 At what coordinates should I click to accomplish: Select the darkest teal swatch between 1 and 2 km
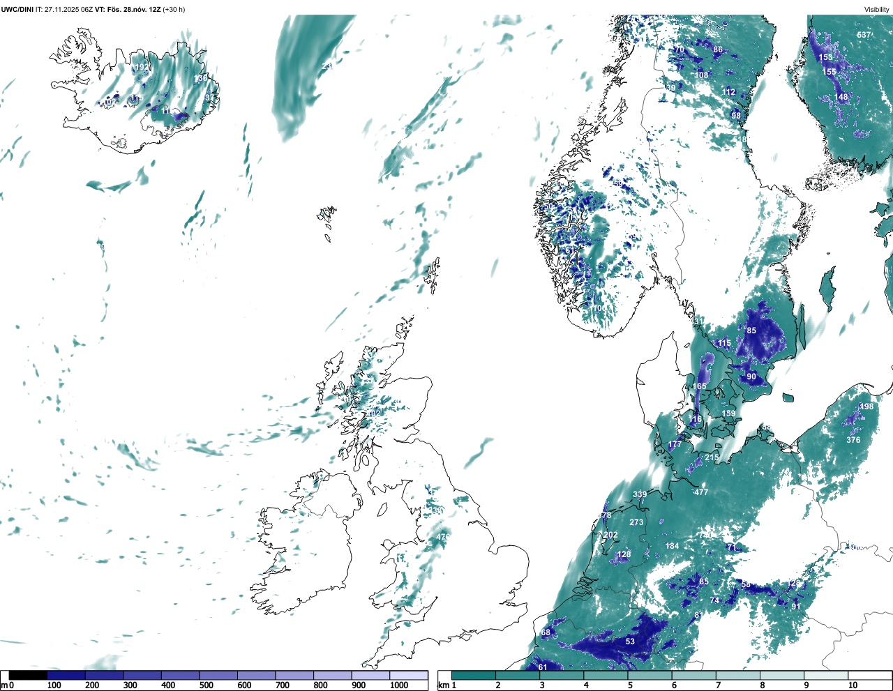point(474,676)
